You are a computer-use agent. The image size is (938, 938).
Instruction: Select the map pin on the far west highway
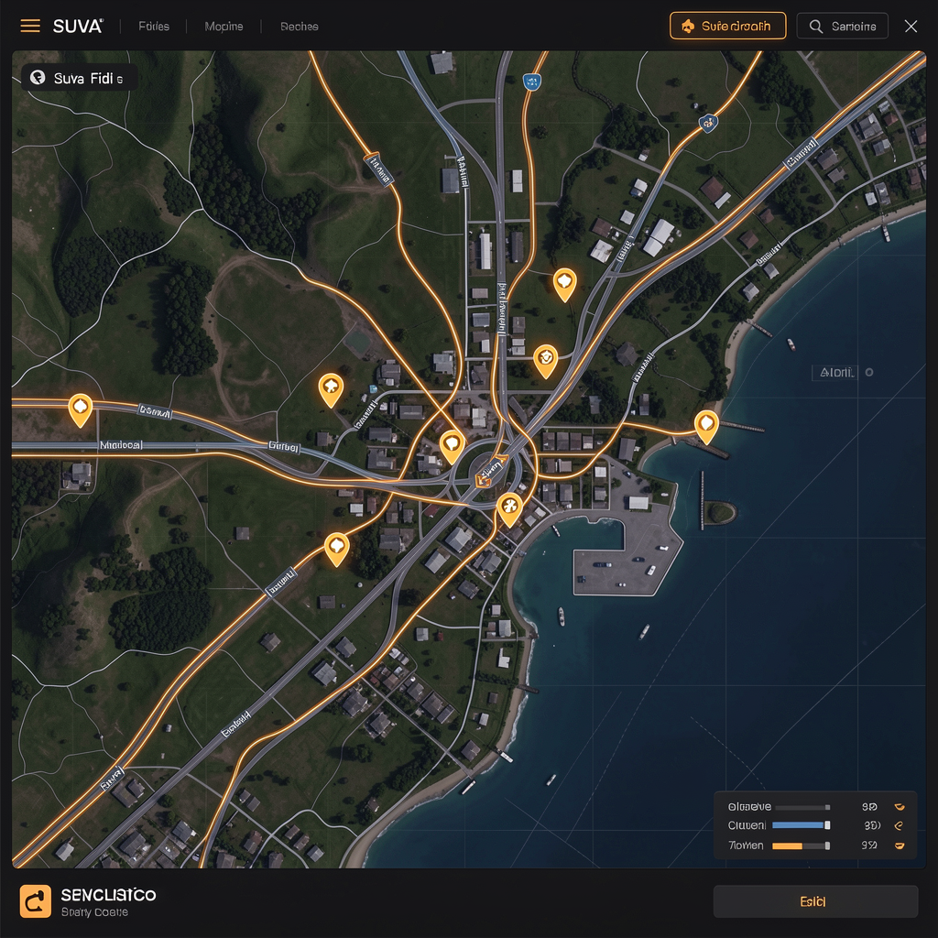click(81, 409)
